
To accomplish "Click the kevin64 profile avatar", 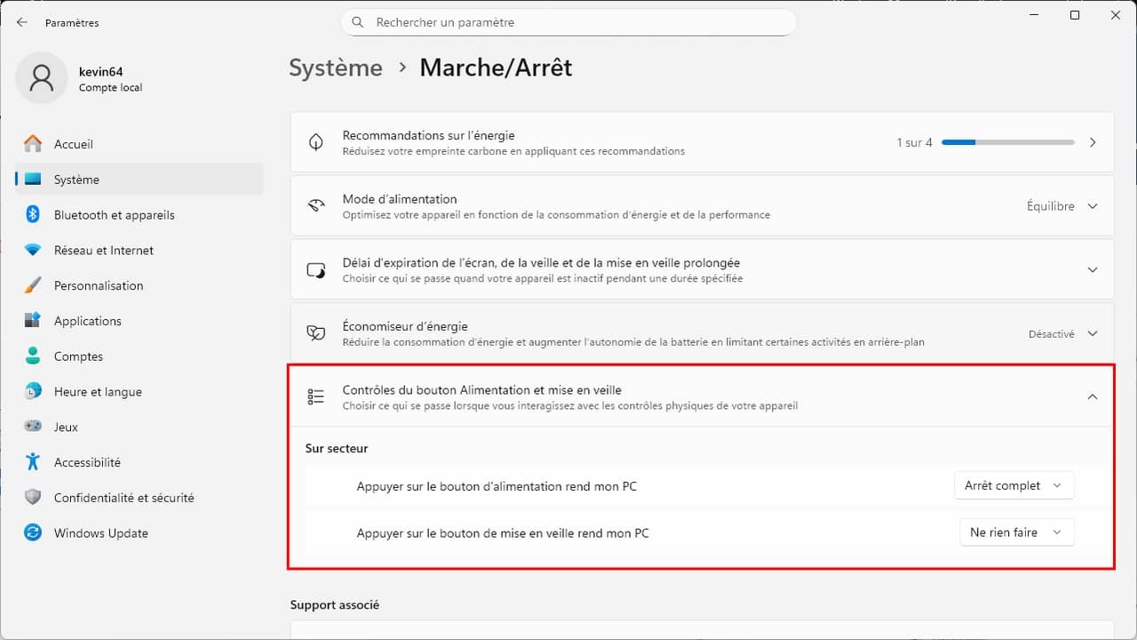I will [x=41, y=78].
